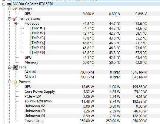
Task: Click the NVIDIA GeForce RTX 5070 graphics card icon
Action: (x=9, y=4)
